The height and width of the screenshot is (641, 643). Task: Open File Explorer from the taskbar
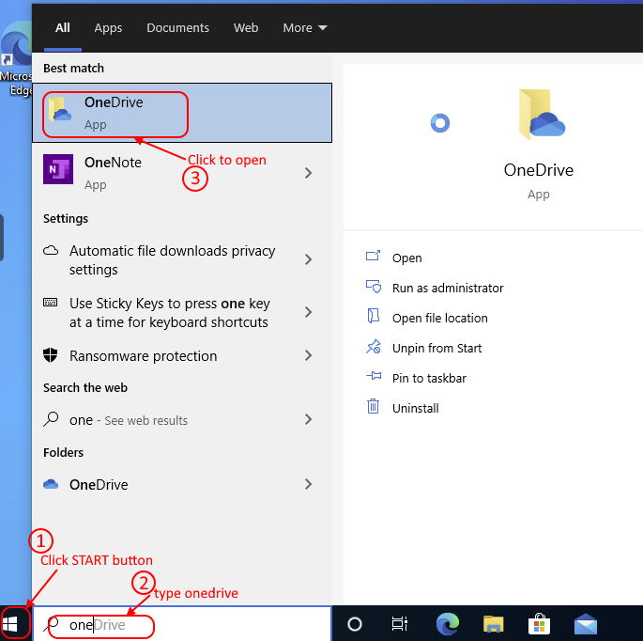(494, 624)
